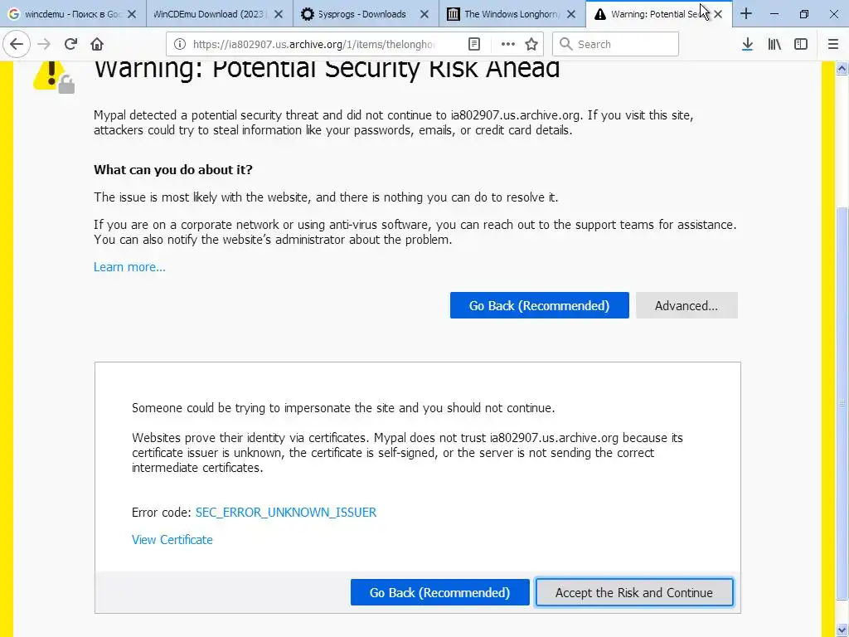Show site information for this connection
This screenshot has width=849, height=637.
(x=180, y=44)
